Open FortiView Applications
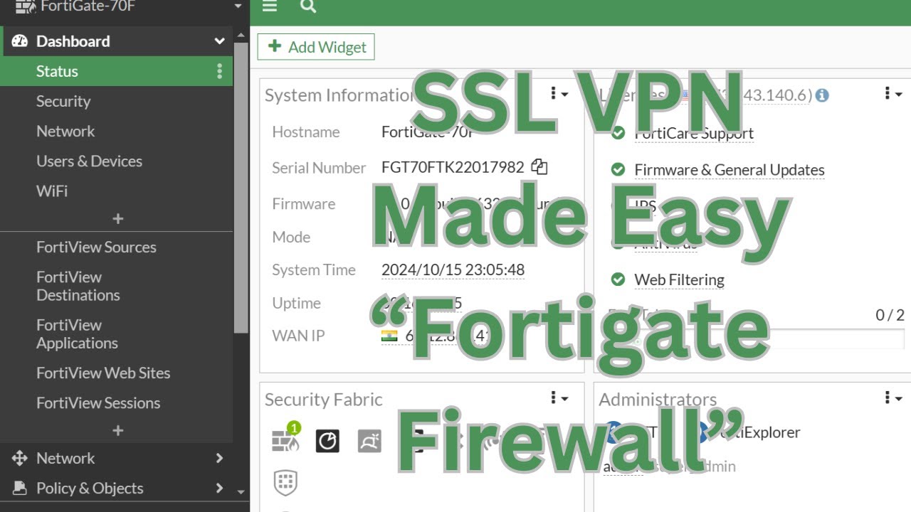 [x=77, y=334]
